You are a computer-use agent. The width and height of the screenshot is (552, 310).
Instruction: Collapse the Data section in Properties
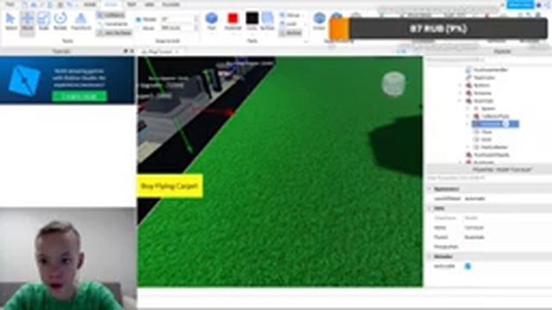pos(430,208)
